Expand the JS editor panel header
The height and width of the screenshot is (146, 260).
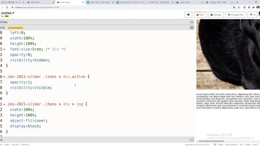pos(97,140)
